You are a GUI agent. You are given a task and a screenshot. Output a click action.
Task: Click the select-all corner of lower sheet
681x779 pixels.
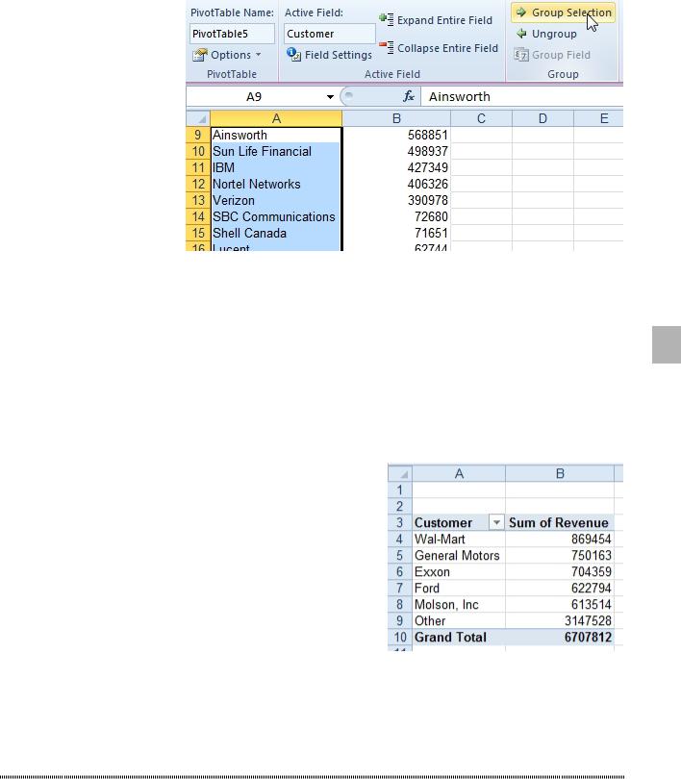point(400,473)
